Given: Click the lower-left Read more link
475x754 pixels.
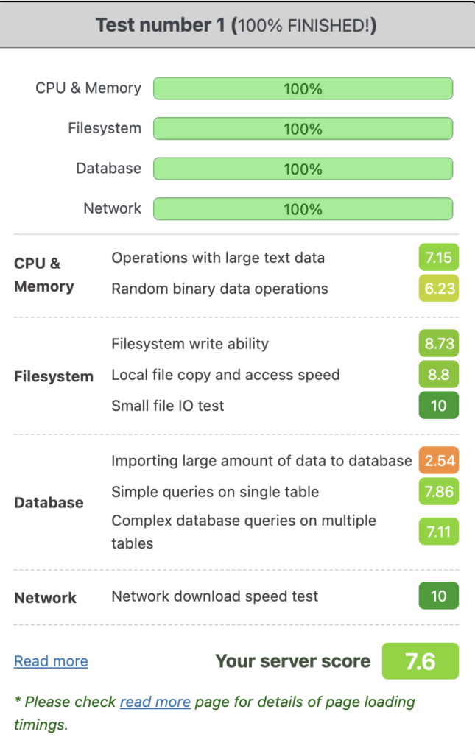Looking at the screenshot, I should click(51, 661).
